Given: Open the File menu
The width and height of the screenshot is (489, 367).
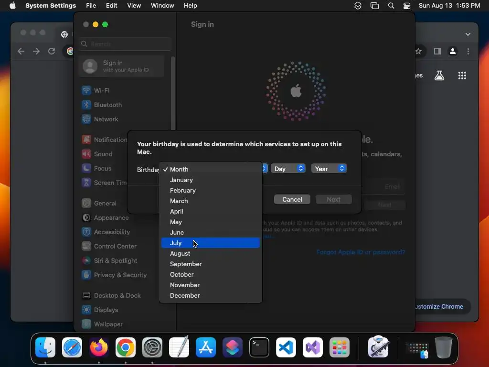Looking at the screenshot, I should coord(91,5).
